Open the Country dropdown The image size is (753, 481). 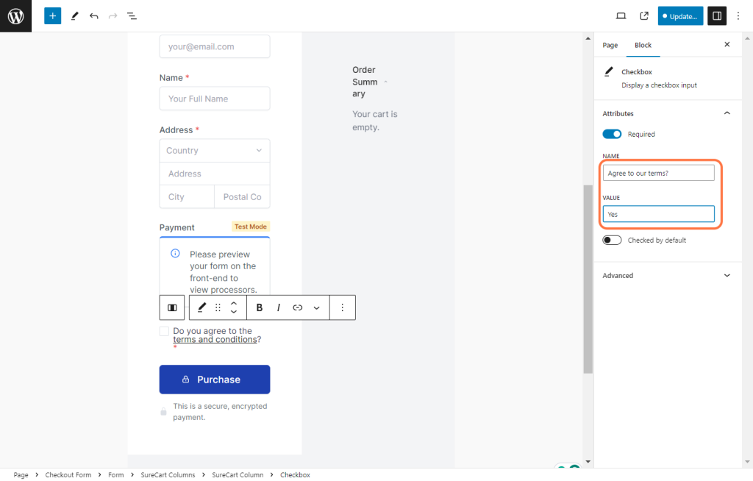(214, 151)
